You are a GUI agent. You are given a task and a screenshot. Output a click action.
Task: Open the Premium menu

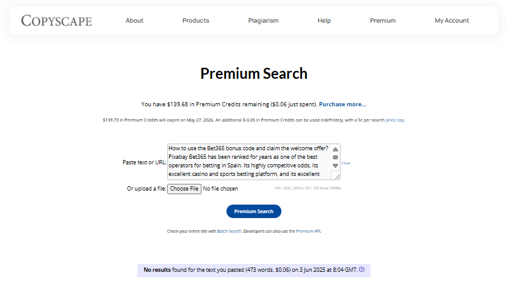[x=383, y=20]
